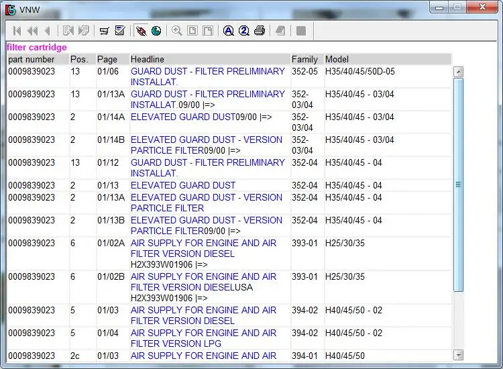Click the go-to-first-record toolbar icon
The height and width of the screenshot is (369, 503).
(x=17, y=31)
